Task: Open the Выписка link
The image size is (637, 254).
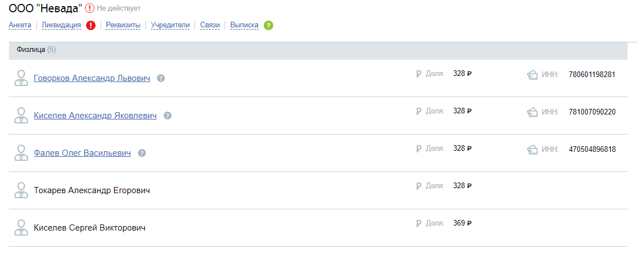Action: point(244,25)
